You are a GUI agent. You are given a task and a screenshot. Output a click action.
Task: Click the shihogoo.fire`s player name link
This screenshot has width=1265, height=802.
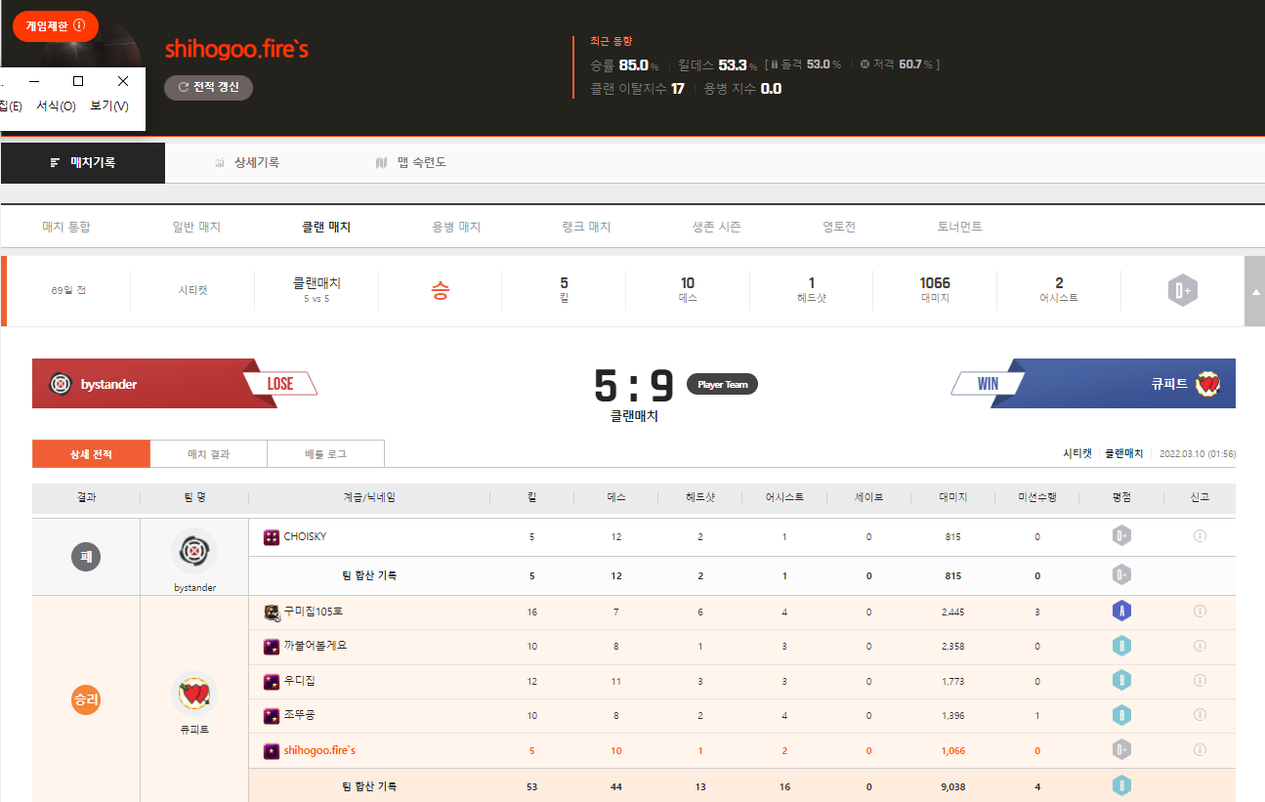(x=319, y=750)
